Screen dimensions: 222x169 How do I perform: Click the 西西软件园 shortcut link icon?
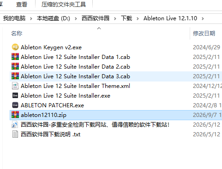coord(15,124)
